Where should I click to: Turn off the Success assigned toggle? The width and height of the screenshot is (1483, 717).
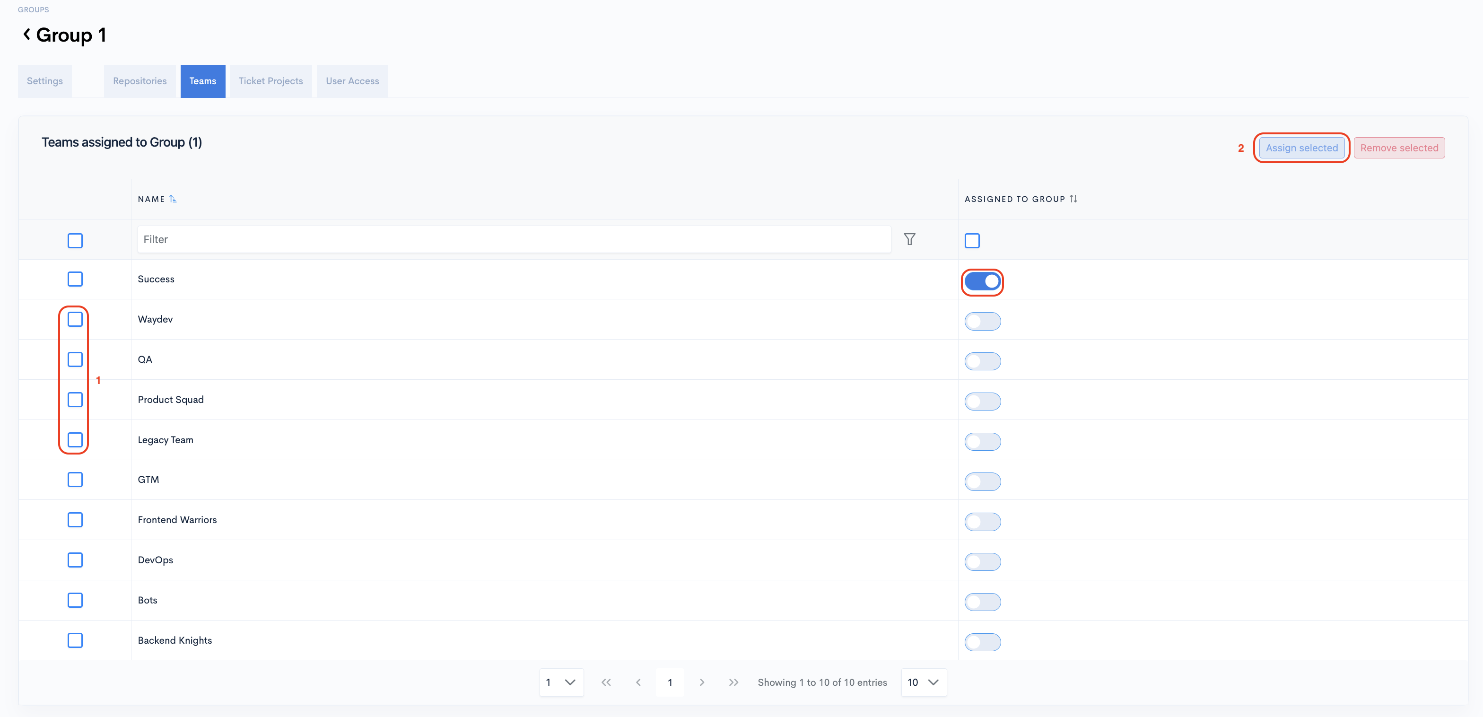(x=982, y=281)
